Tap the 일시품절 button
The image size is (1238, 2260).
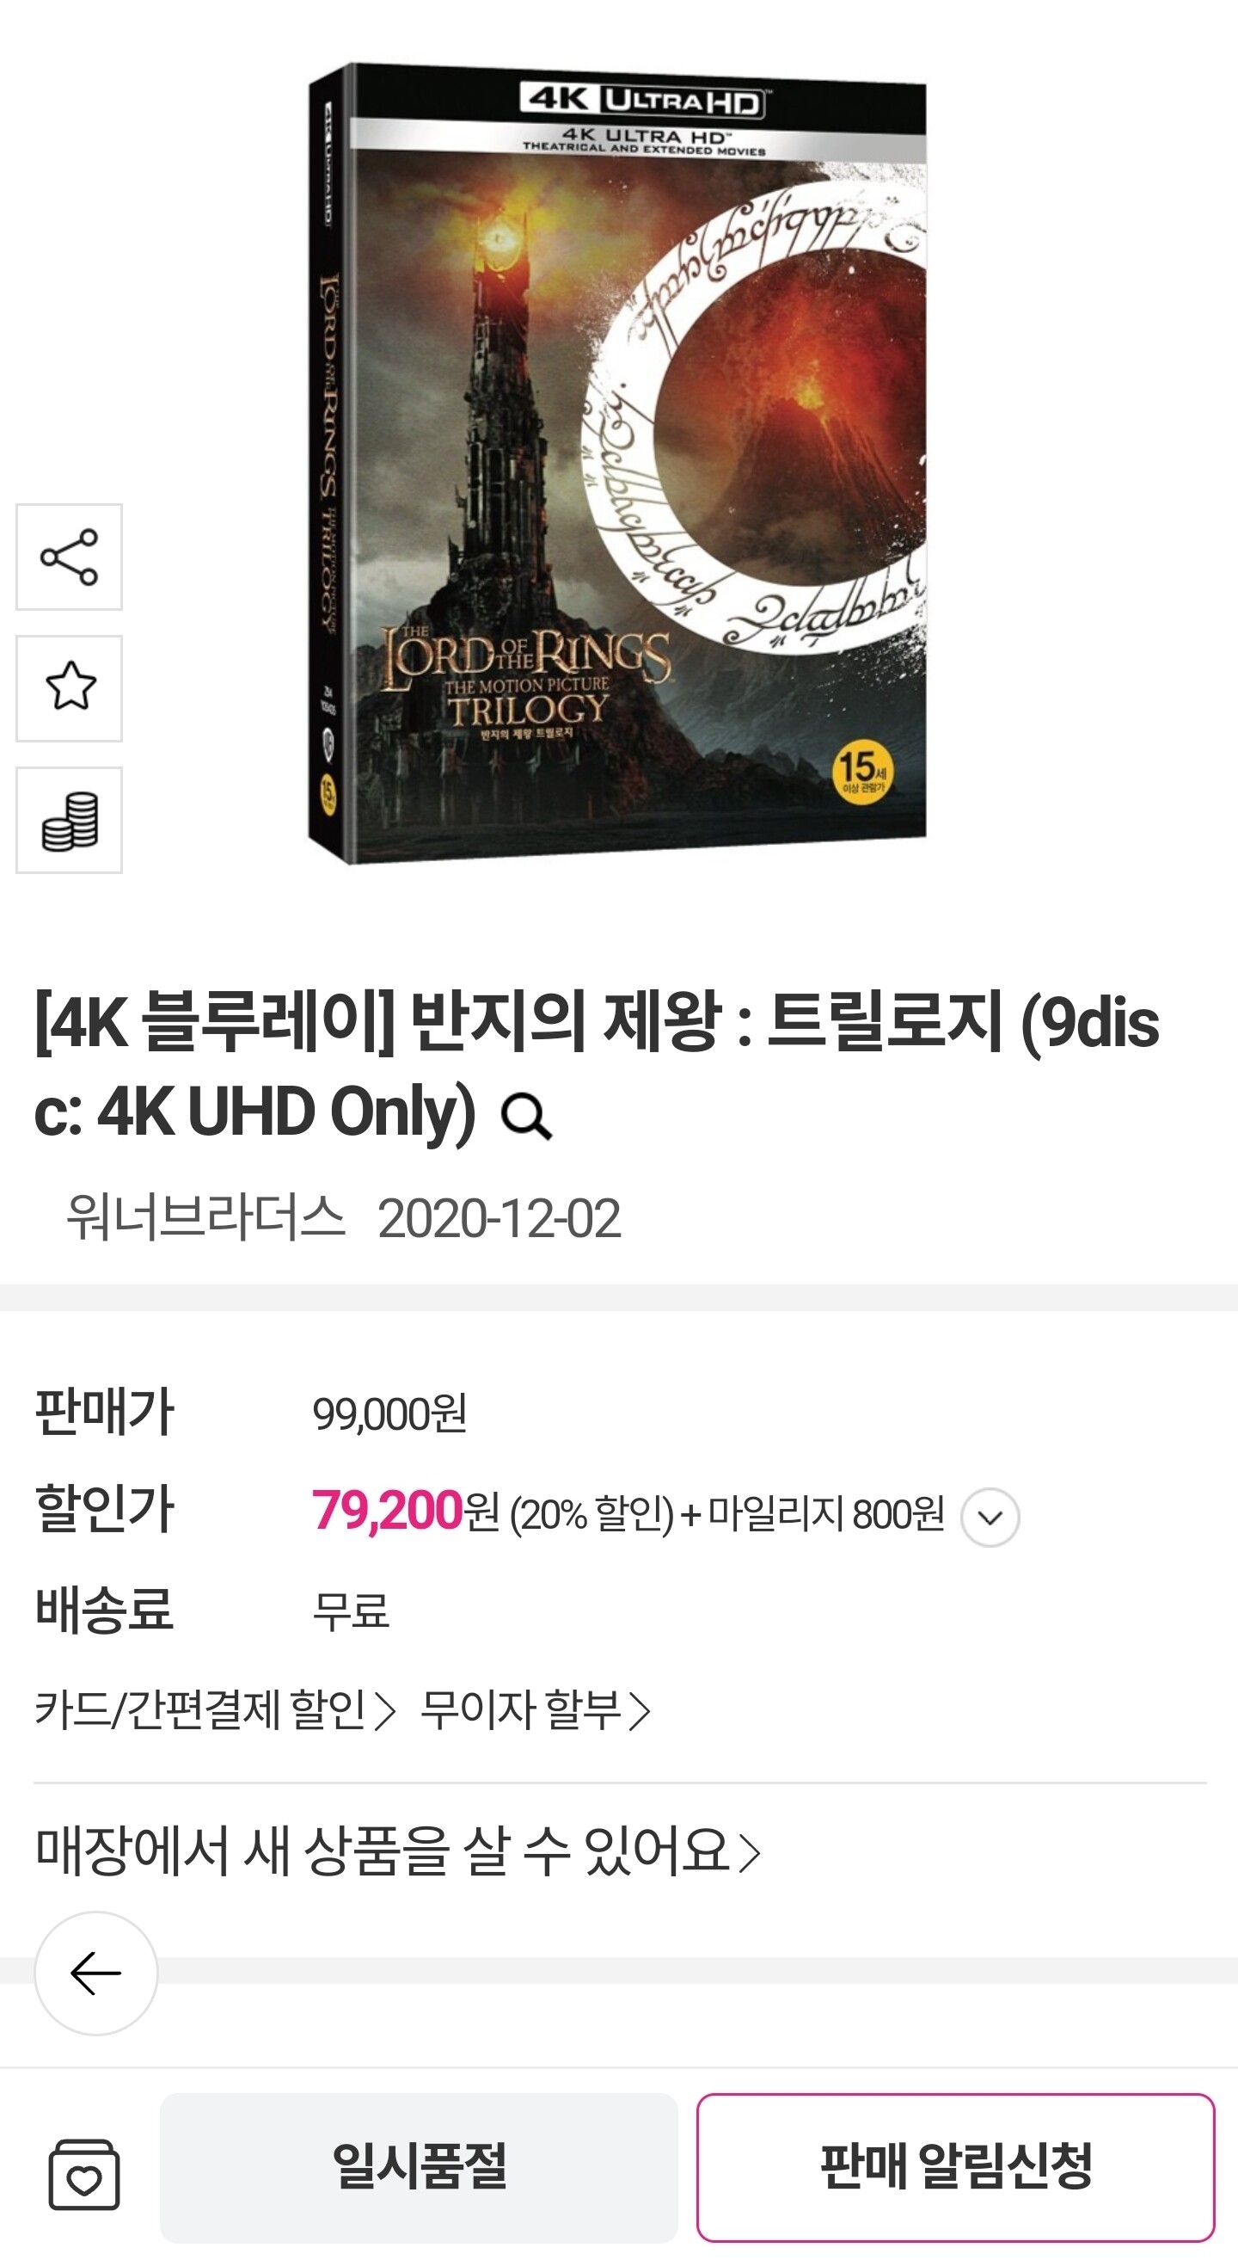[419, 2167]
